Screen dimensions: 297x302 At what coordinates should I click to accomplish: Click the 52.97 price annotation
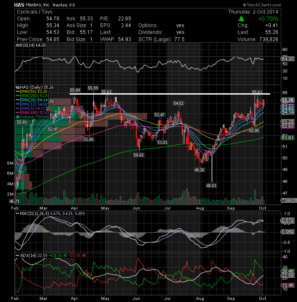tap(53, 129)
